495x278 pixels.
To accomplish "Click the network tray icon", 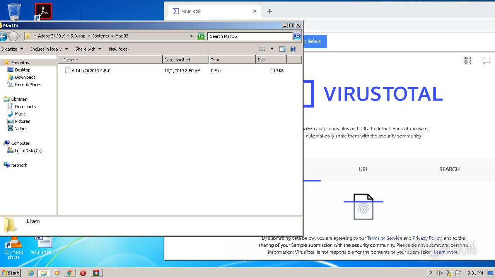I will pos(449,273).
